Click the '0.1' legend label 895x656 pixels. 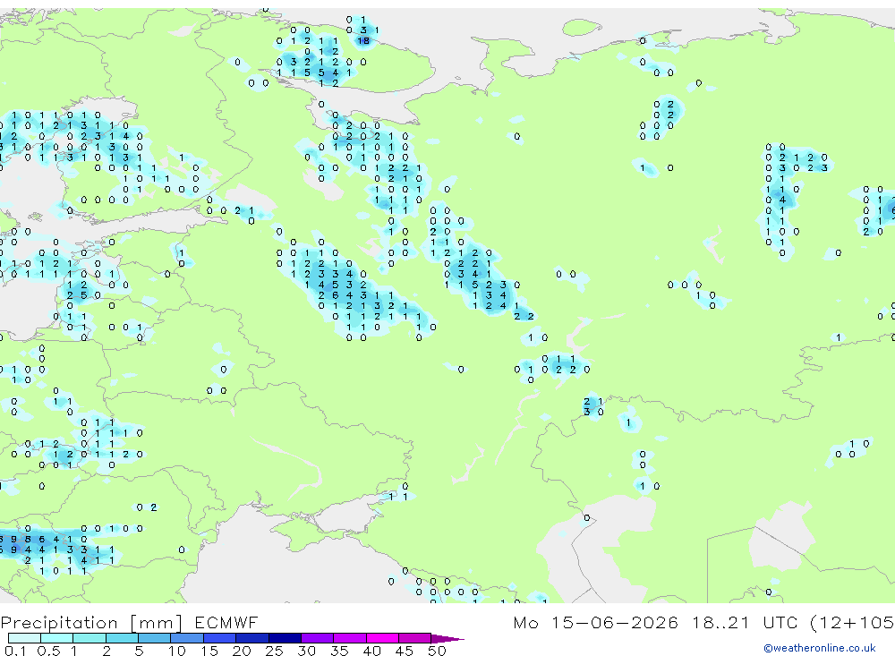15,651
